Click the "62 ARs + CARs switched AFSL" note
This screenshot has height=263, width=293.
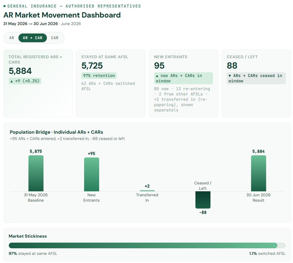coord(108,86)
